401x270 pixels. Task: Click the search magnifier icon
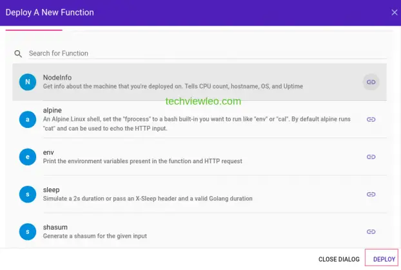click(x=18, y=54)
